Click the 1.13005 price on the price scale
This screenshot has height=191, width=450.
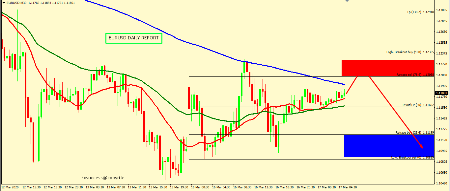(441, 10)
